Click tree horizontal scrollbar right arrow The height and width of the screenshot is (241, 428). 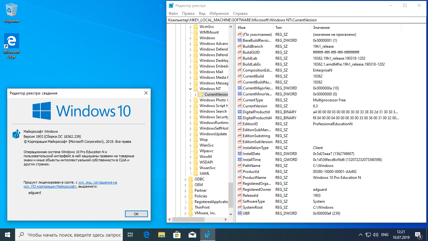tap(226, 220)
